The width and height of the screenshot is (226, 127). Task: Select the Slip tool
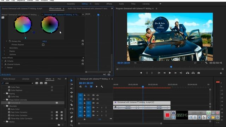click(x=71, y=109)
